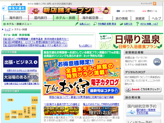164x123 pixels.
Task: Select 甲信越 on the map
Action: point(29,110)
